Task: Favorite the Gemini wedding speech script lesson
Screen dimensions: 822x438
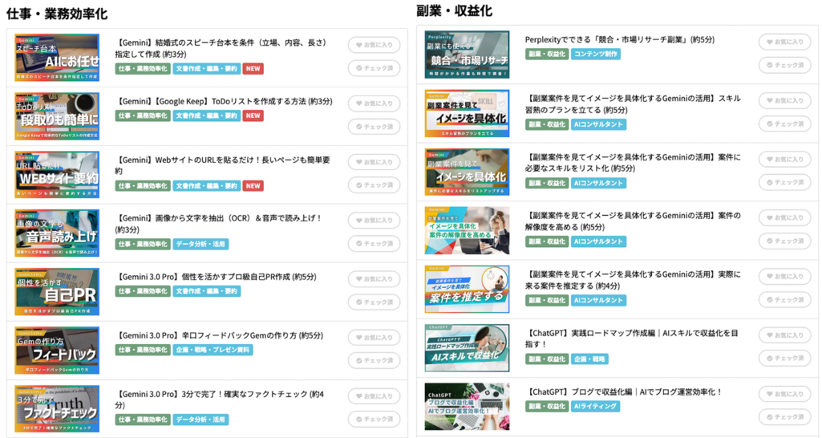Action: point(374,45)
